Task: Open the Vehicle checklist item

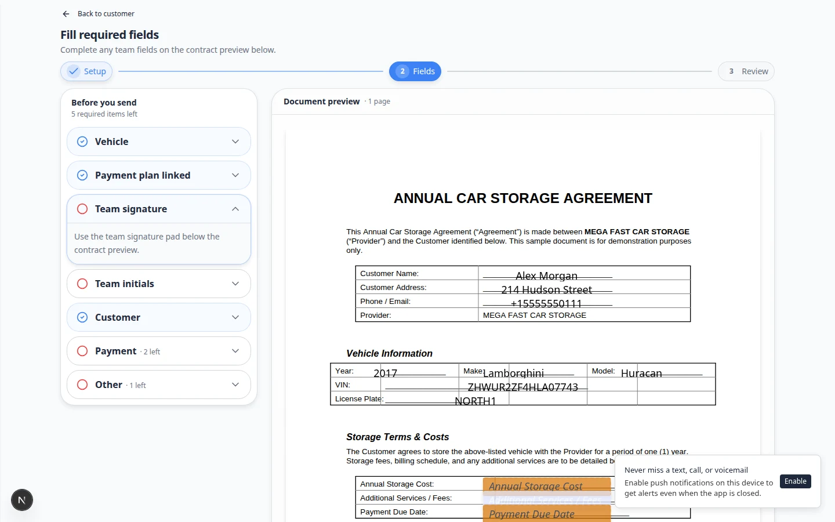Action: (159, 142)
